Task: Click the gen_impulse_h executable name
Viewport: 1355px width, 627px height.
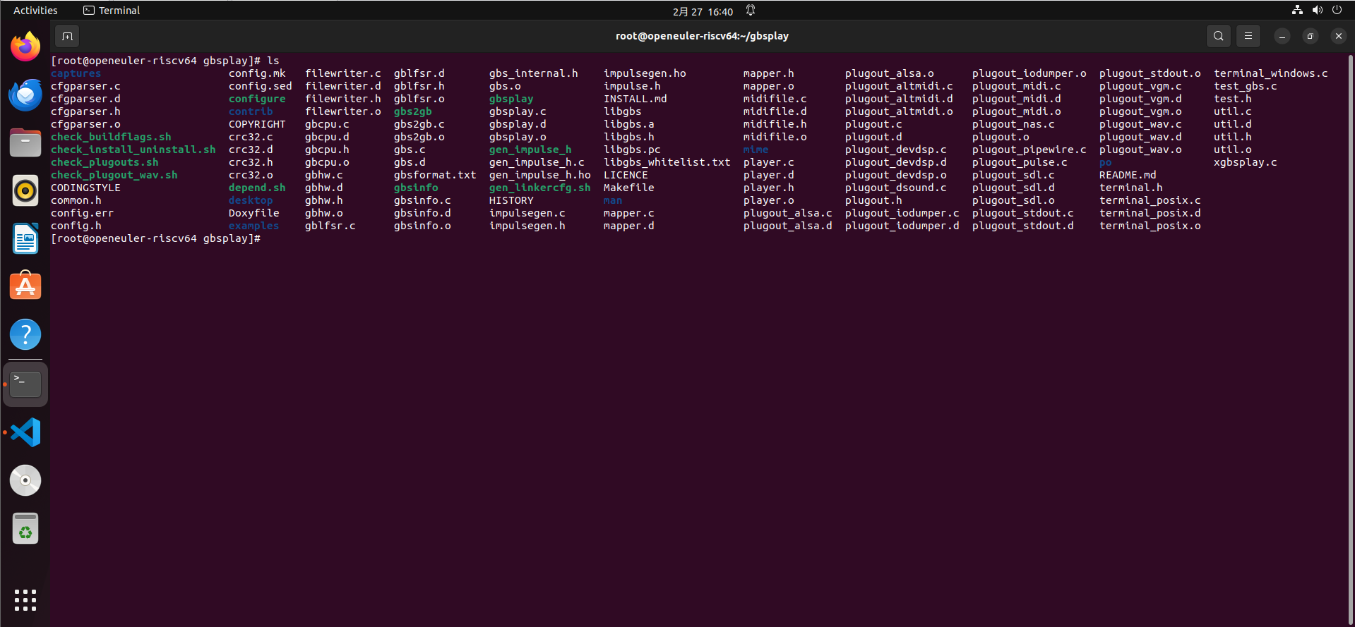Action: coord(530,150)
